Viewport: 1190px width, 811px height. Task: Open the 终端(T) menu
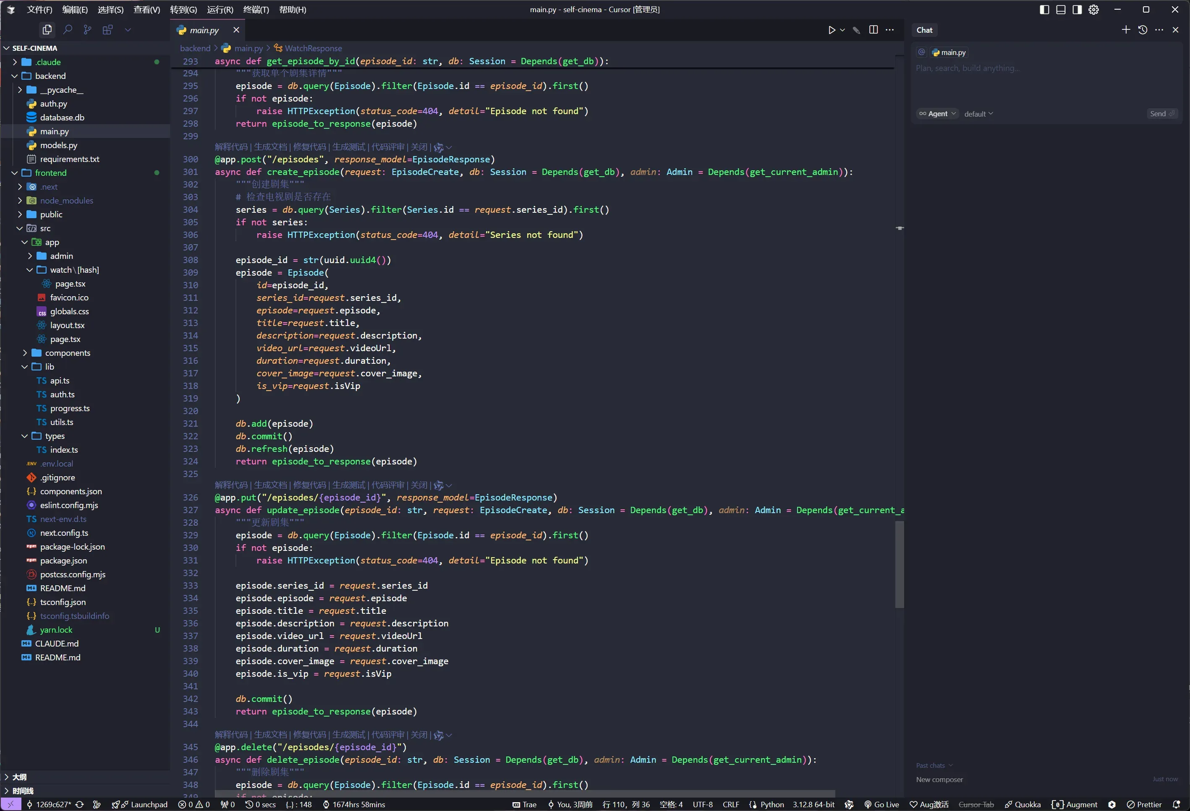pyautogui.click(x=256, y=10)
